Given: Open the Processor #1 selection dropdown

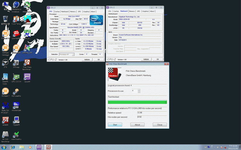Looking at the screenshot, I should coord(67,54).
